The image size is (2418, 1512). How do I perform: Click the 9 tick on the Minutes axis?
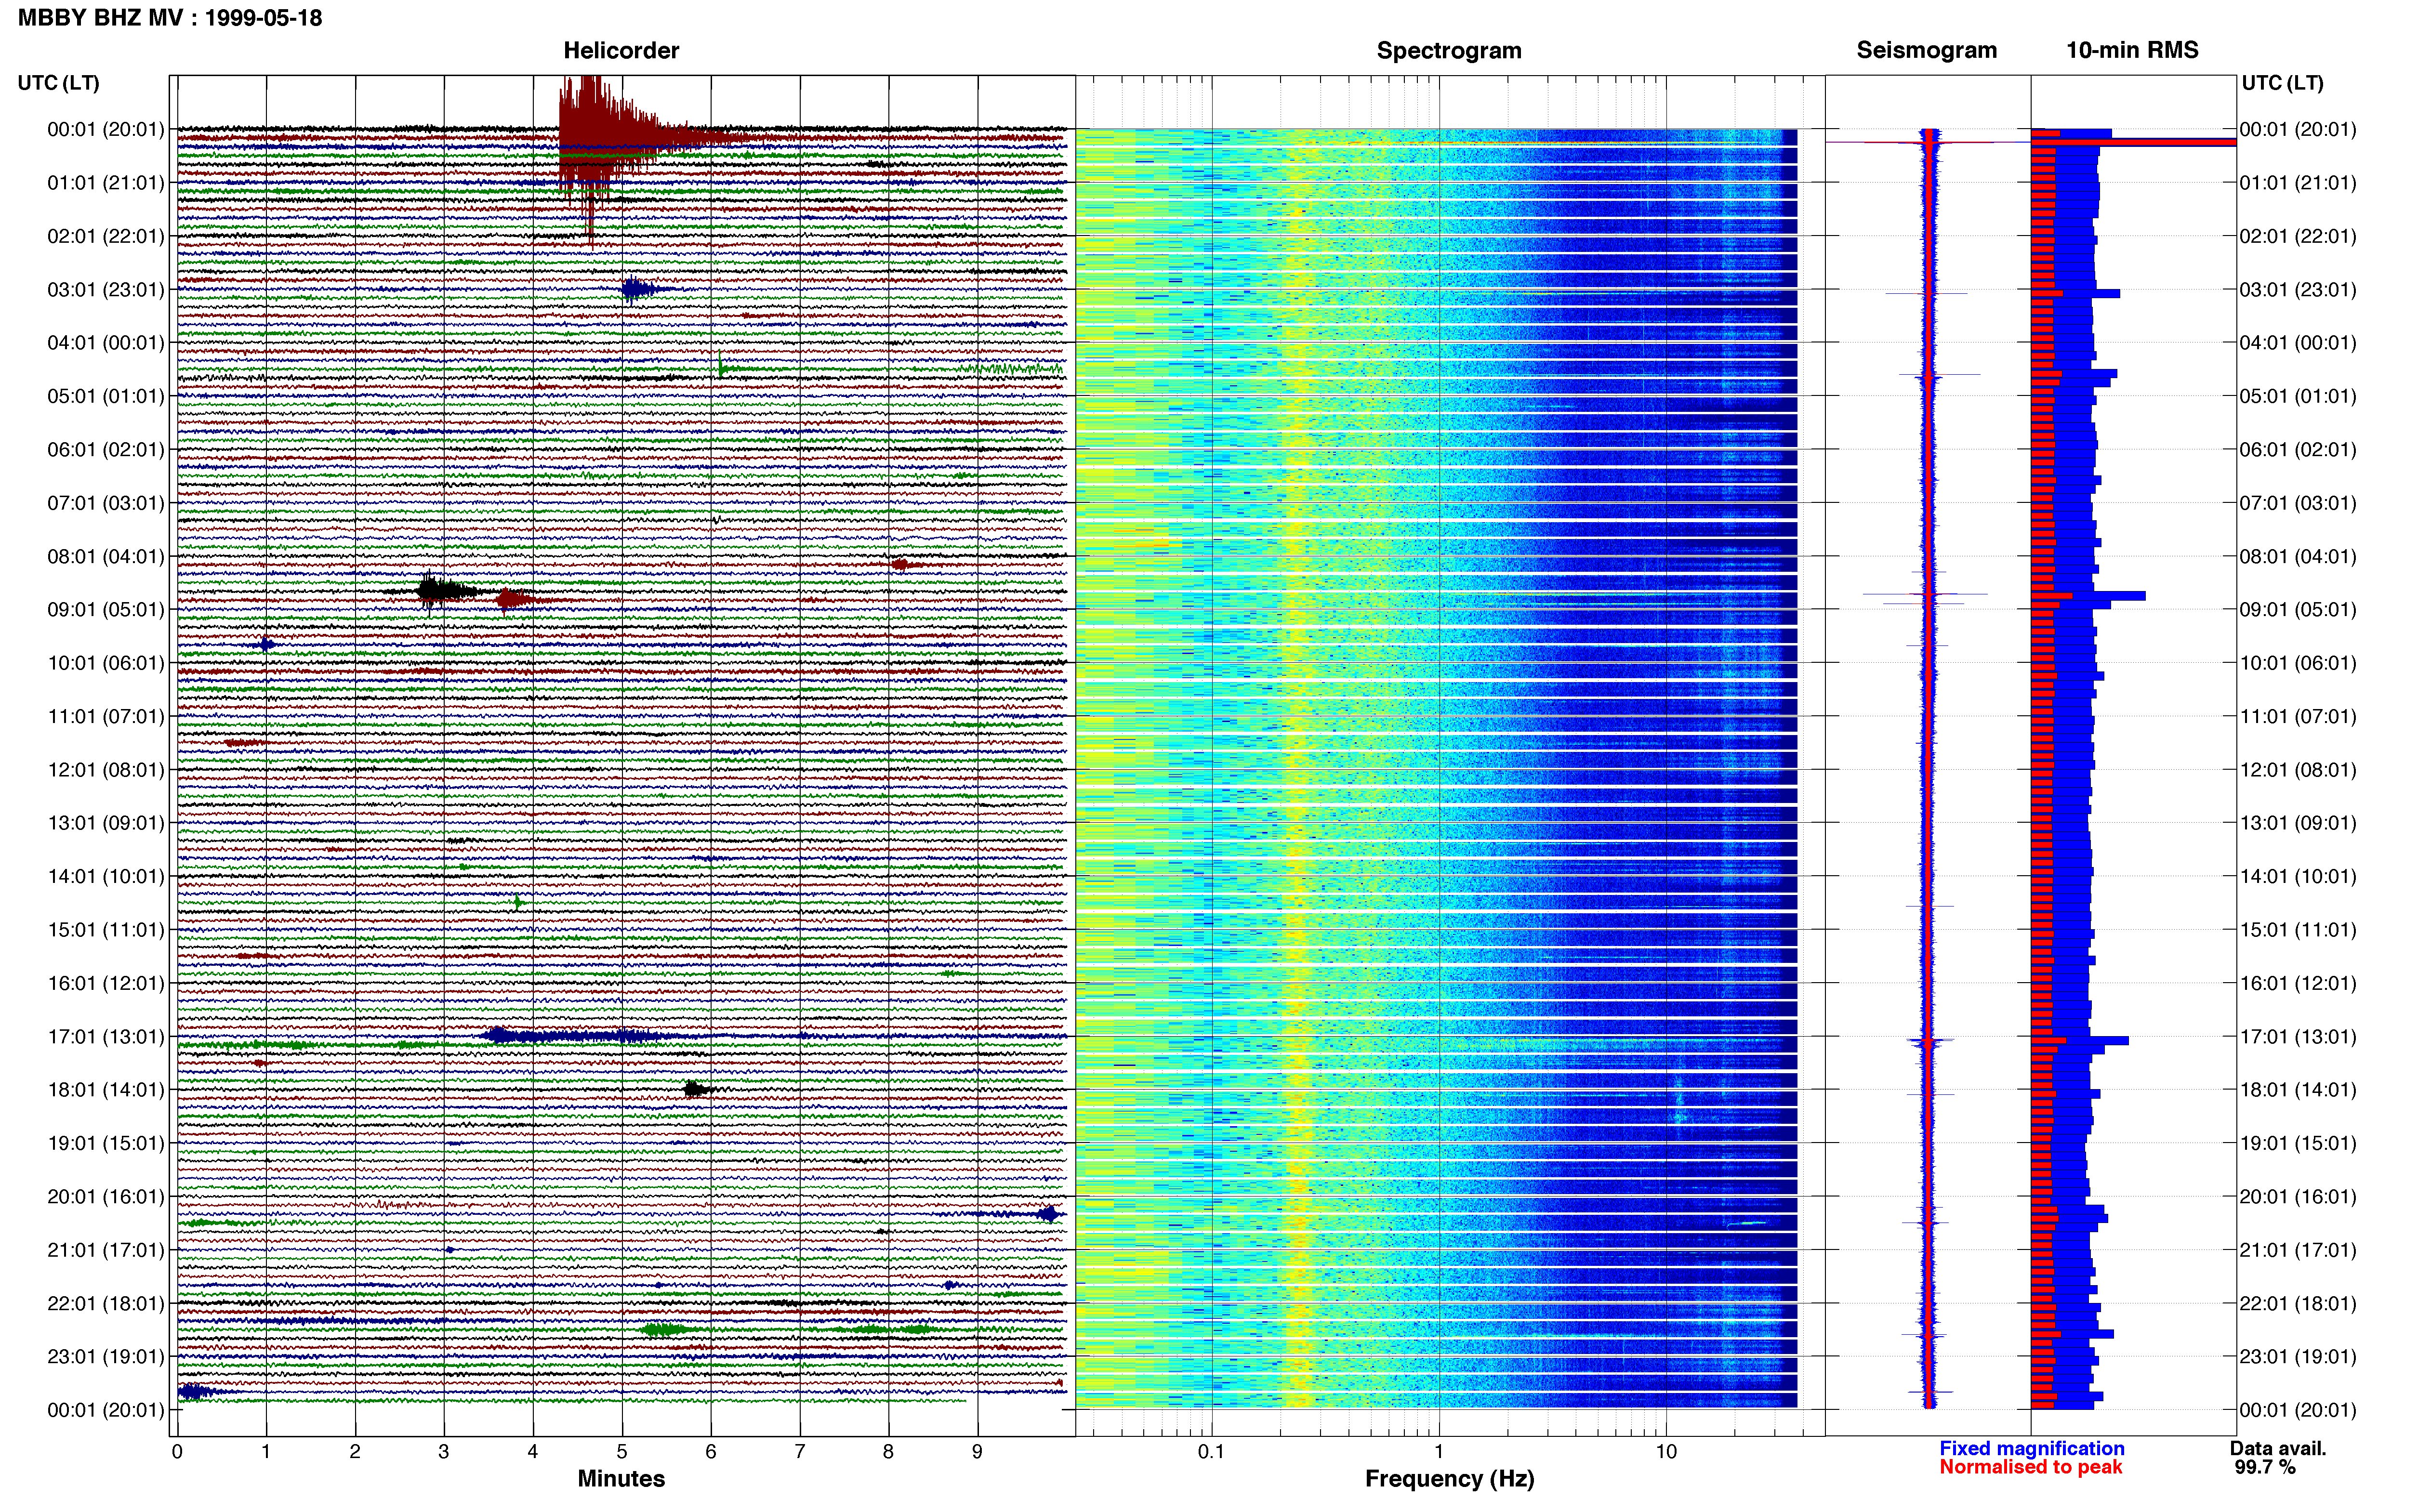point(977,1452)
